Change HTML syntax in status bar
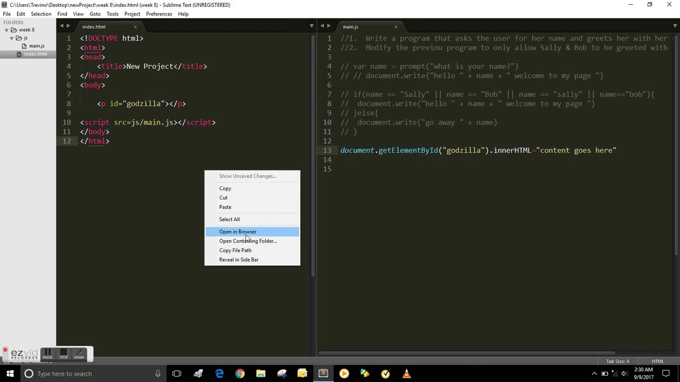The width and height of the screenshot is (680, 382). point(658,361)
